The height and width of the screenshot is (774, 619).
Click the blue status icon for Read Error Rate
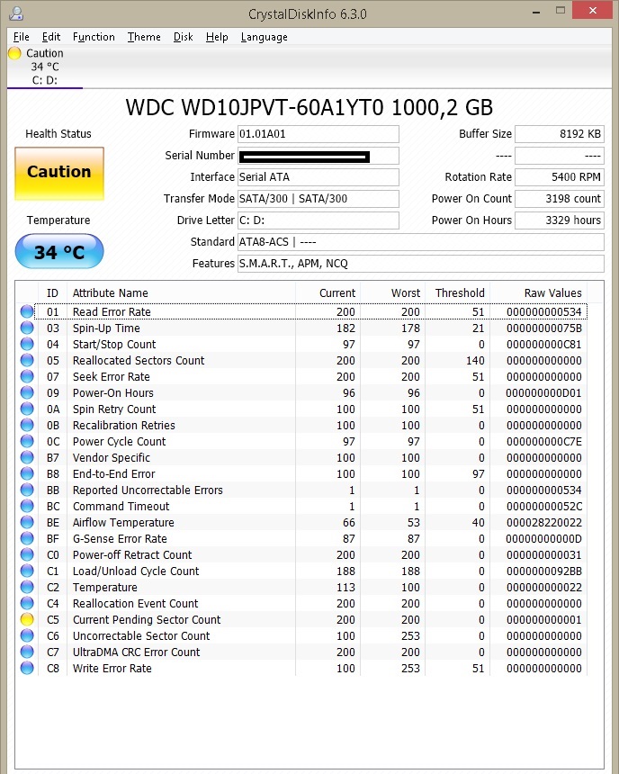[27, 312]
